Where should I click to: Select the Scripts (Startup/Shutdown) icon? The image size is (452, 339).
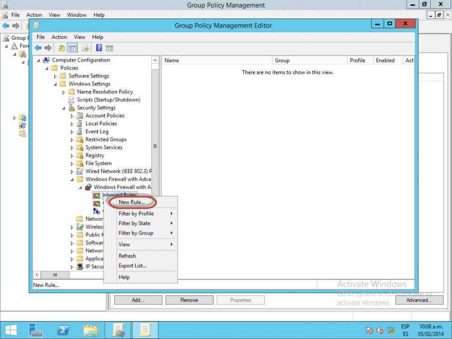[71, 100]
